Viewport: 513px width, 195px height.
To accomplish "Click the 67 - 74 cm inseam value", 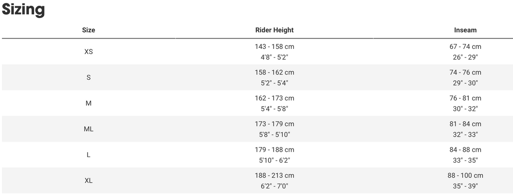I will (465, 47).
